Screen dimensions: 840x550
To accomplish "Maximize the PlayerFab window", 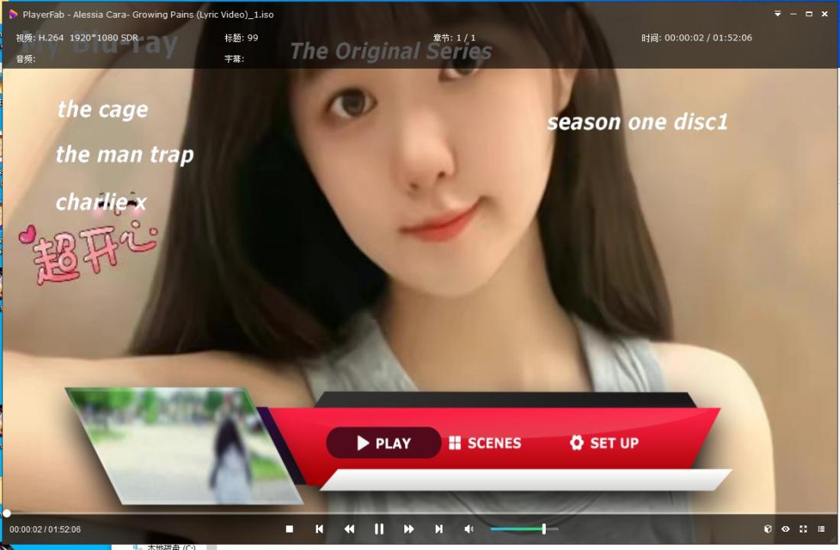I will tap(809, 14).
